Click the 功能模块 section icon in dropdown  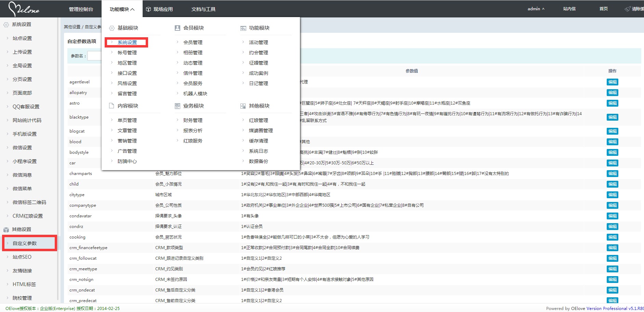tap(243, 28)
